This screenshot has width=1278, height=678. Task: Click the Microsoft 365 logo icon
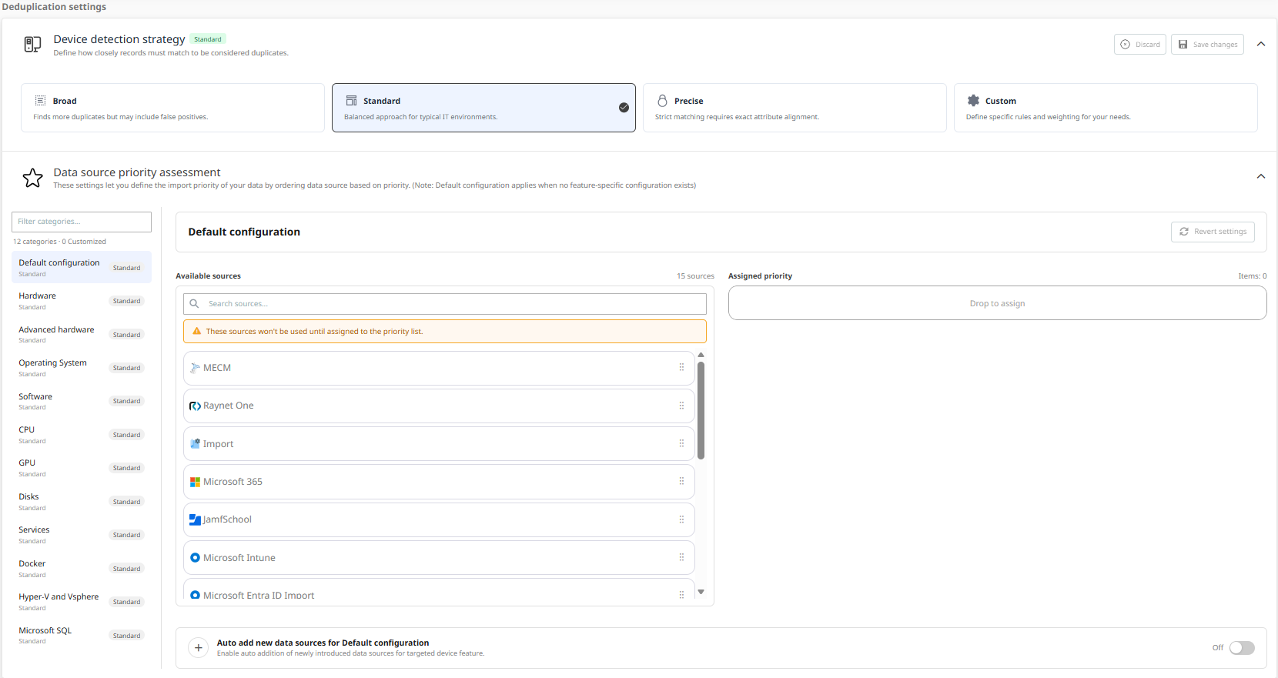(195, 482)
